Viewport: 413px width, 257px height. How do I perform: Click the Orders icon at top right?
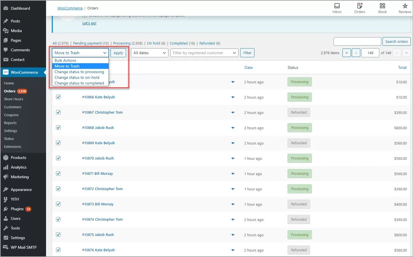click(x=359, y=8)
